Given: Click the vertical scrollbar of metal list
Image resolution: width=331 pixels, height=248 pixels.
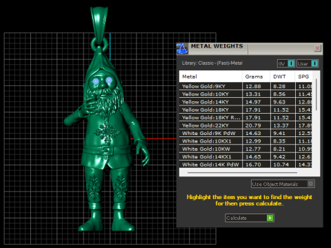Looking at the screenshot, I should coord(317,94).
